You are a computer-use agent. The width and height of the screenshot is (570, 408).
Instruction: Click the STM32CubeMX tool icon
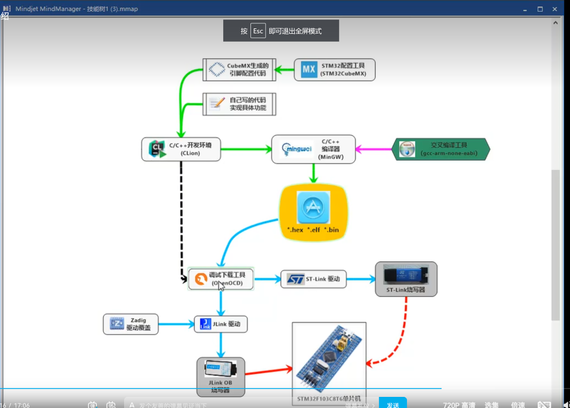pyautogui.click(x=309, y=70)
